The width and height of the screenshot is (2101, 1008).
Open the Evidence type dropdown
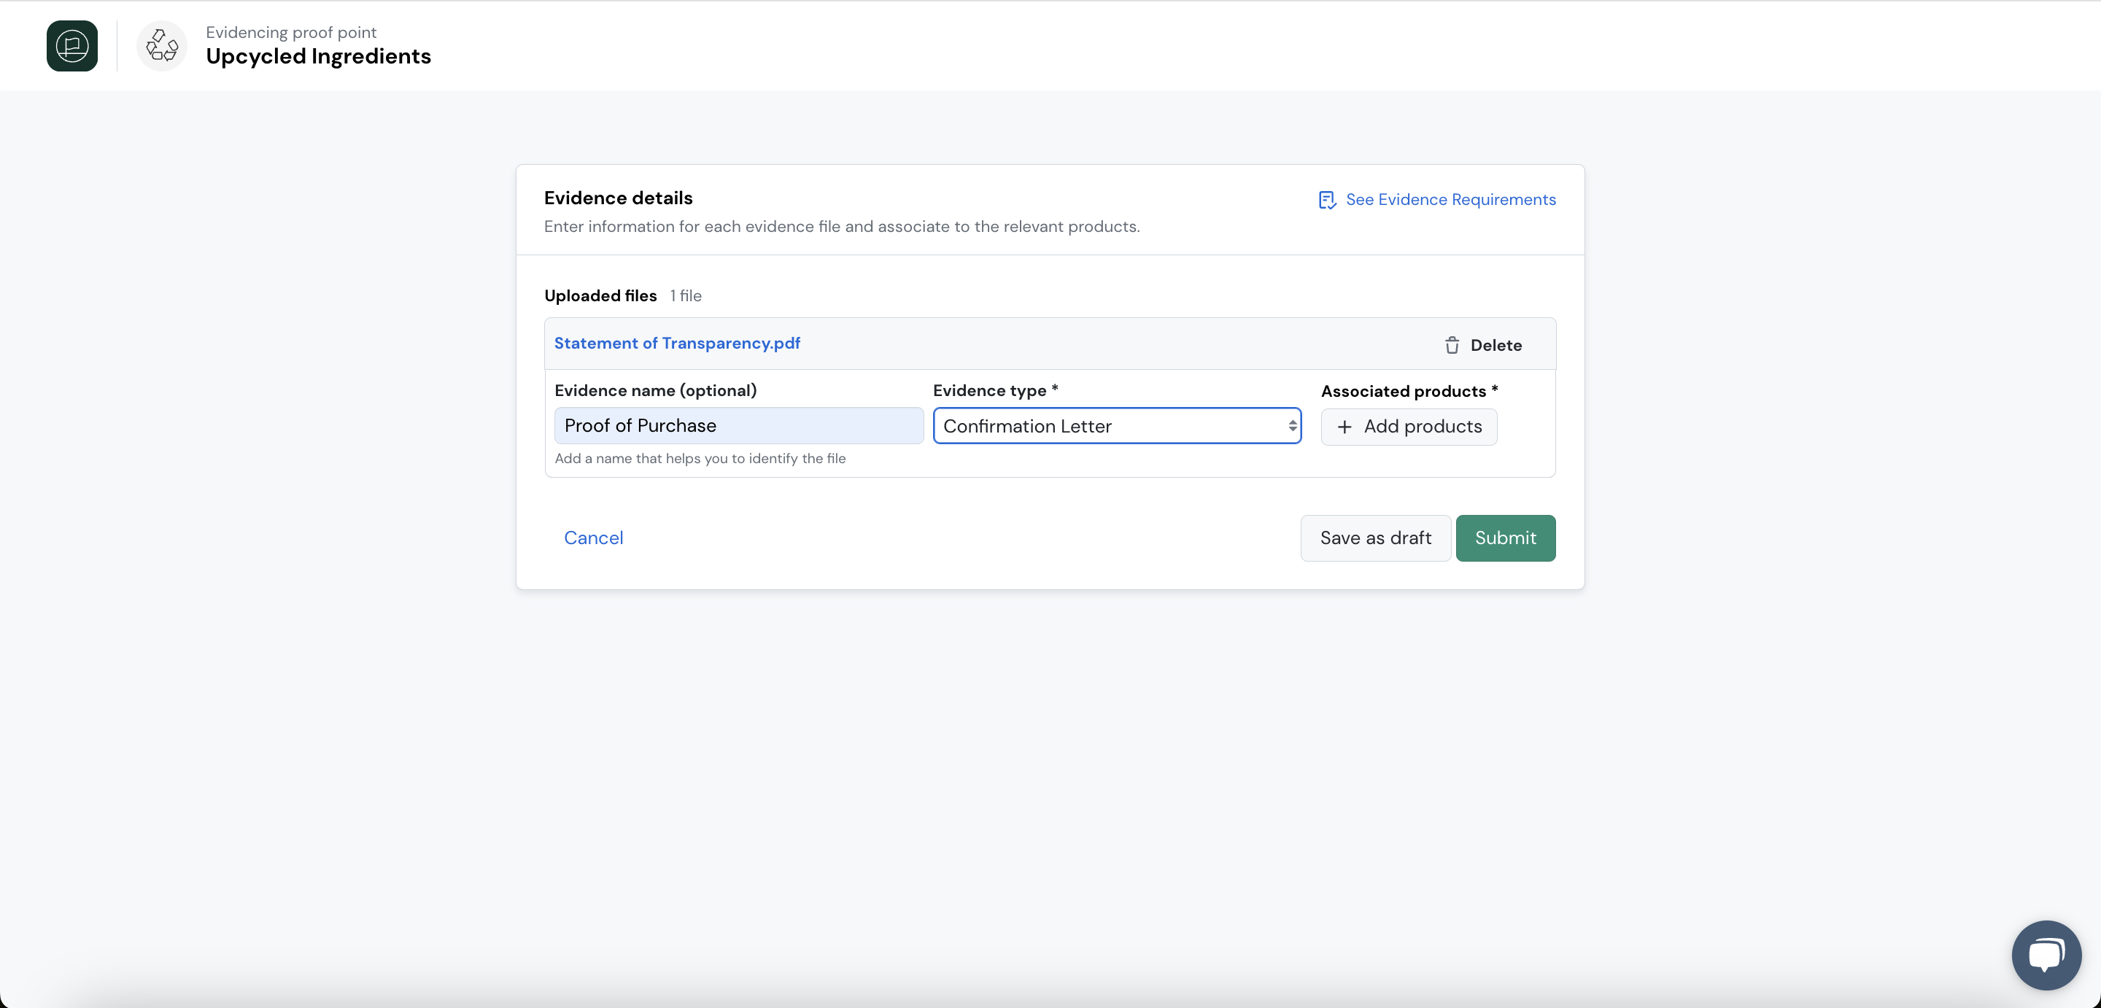coord(1117,426)
